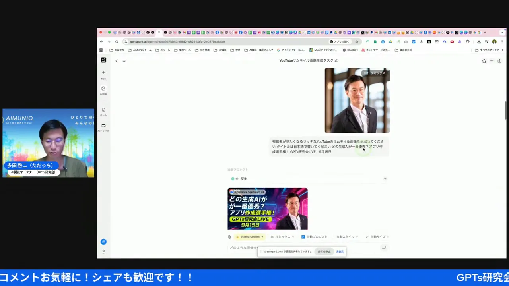Open the Genspark logo at sidebar top

[103, 60]
